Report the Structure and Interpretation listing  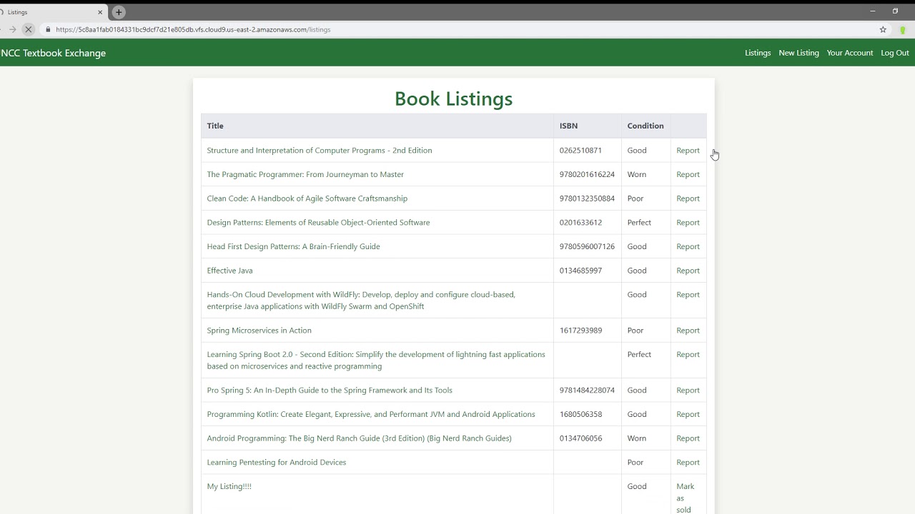click(688, 151)
